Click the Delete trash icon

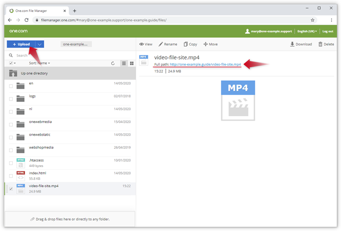(326, 44)
